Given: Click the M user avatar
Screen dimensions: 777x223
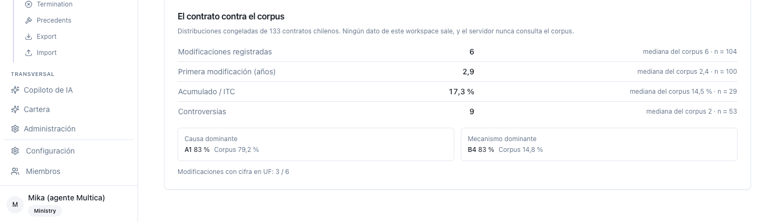Looking at the screenshot, I should pyautogui.click(x=15, y=204).
